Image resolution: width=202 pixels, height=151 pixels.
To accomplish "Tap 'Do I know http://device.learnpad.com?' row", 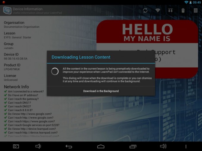I will pos(30,129).
